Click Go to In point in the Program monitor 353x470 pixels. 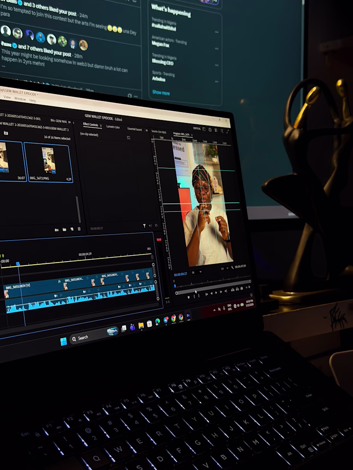click(207, 294)
